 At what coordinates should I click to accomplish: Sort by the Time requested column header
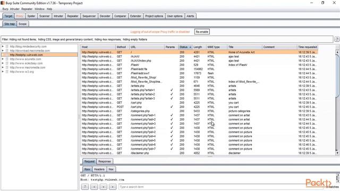click(x=308, y=47)
